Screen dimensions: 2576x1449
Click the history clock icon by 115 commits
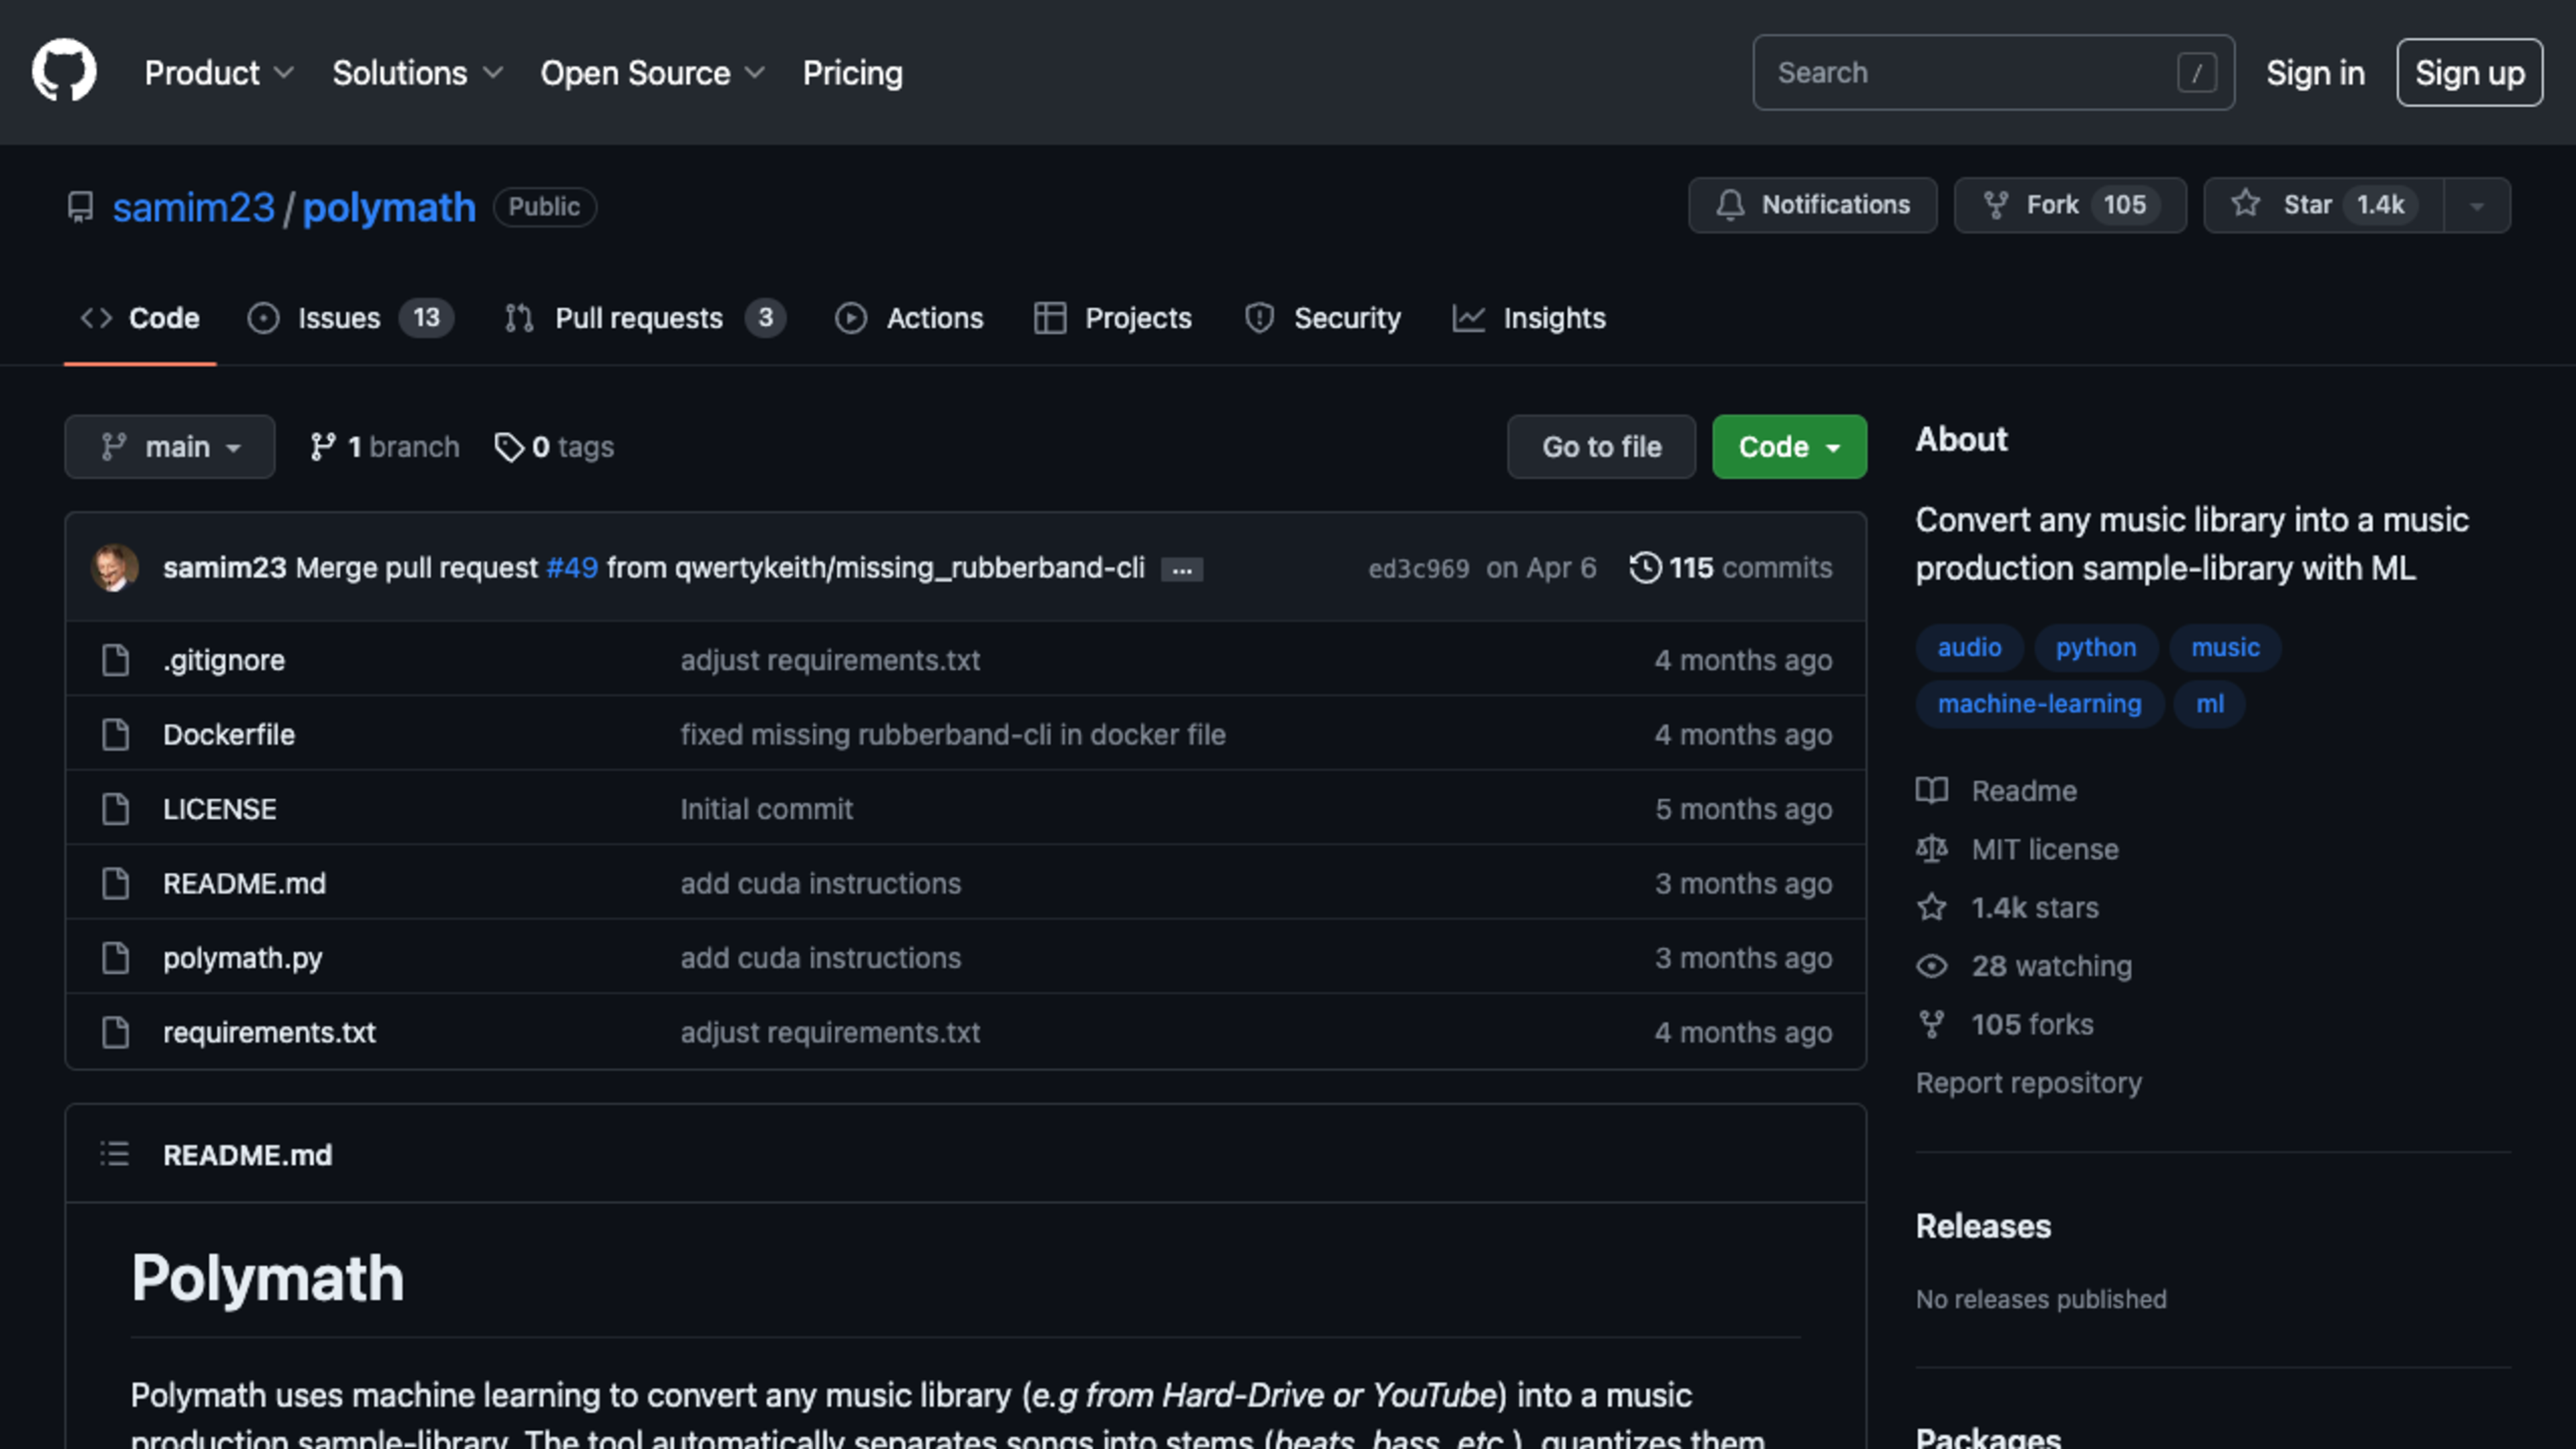[1645, 568]
